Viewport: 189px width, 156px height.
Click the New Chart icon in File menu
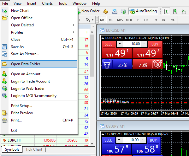pos(5,11)
